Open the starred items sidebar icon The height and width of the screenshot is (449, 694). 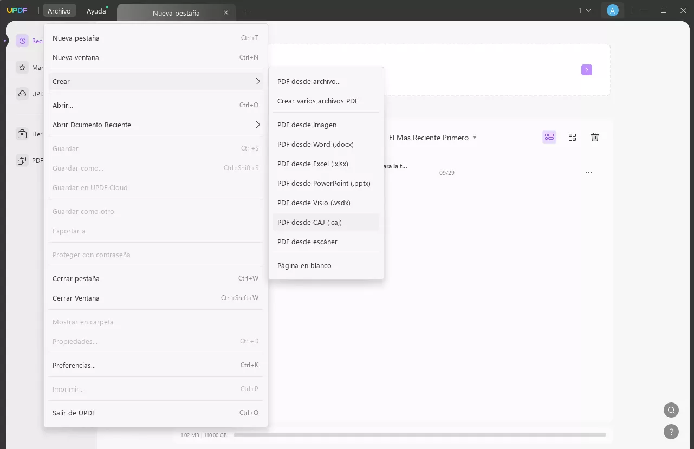(22, 68)
